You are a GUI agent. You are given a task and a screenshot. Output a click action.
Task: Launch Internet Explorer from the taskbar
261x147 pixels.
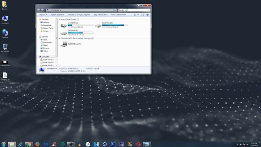click(20, 144)
